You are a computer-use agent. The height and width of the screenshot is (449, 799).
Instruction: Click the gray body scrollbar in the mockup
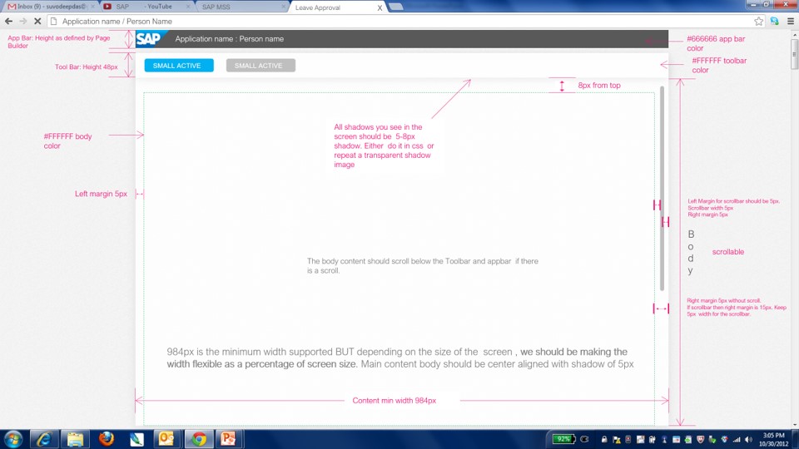pyautogui.click(x=663, y=187)
